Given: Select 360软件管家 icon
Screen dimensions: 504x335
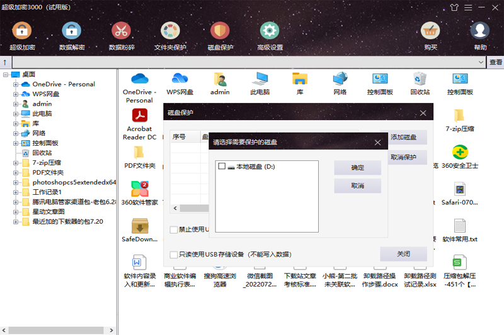Looking at the screenshot, I should tap(139, 194).
